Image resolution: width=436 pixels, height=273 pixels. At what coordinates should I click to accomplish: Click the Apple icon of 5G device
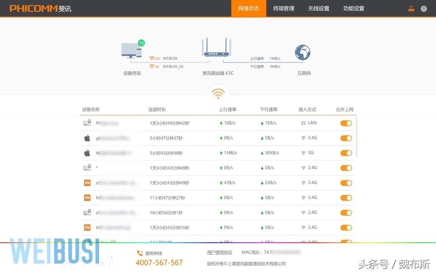point(87,153)
